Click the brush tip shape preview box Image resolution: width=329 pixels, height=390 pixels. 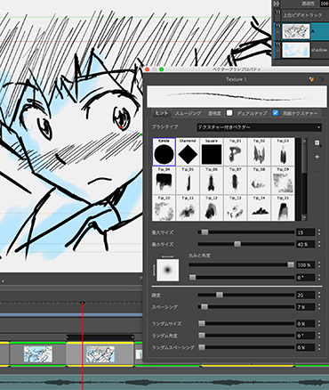click(x=168, y=270)
